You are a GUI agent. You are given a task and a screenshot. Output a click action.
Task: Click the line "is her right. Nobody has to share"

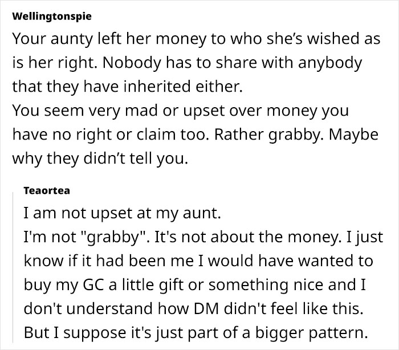point(186,63)
